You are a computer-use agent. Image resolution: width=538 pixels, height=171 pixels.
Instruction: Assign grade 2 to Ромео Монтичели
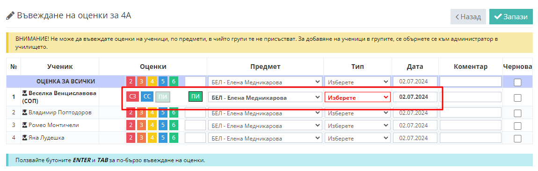[131, 126]
